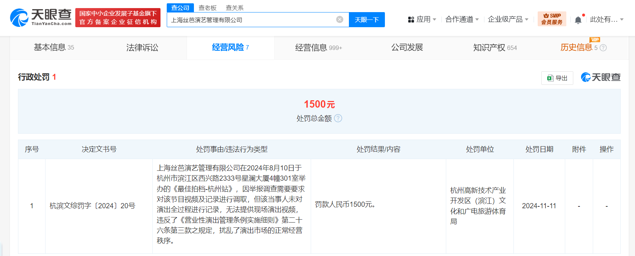Click the 天眼一下 search button

[367, 19]
